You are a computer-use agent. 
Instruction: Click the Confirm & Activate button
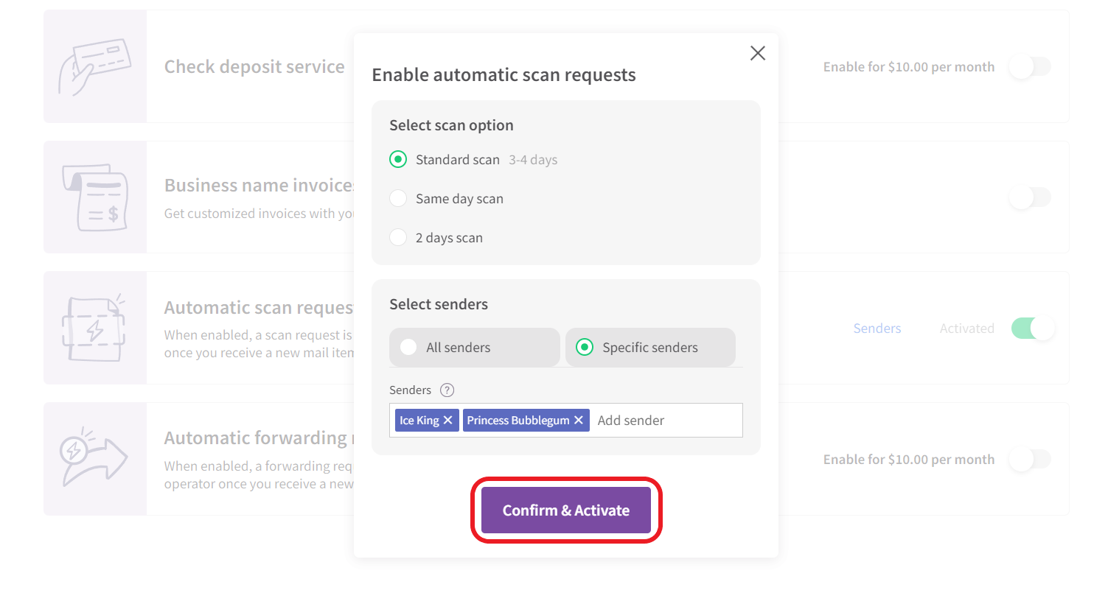(566, 510)
